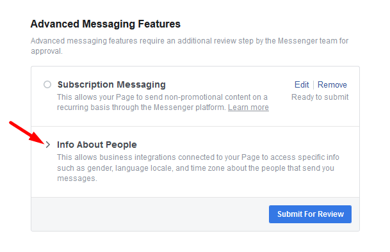390x252 pixels.
Task: Open Edit for Subscription Messaging
Action: [x=302, y=84]
